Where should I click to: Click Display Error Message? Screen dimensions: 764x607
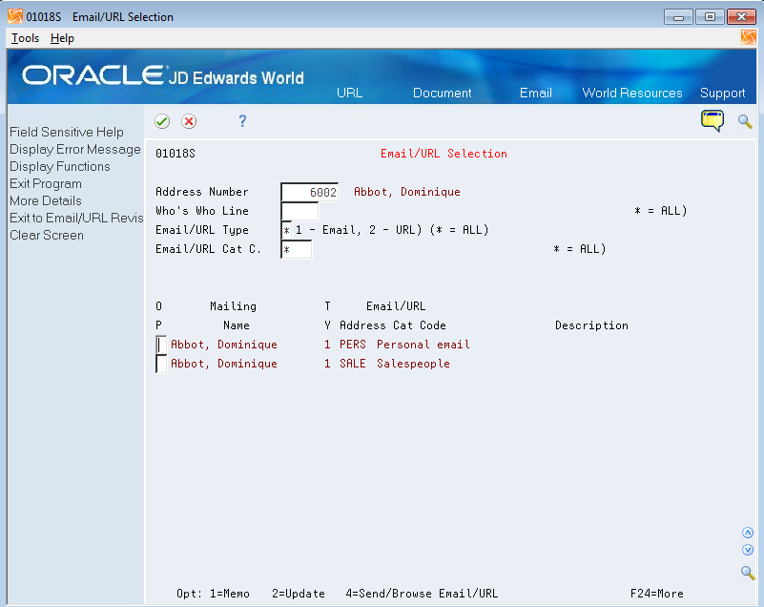click(75, 149)
